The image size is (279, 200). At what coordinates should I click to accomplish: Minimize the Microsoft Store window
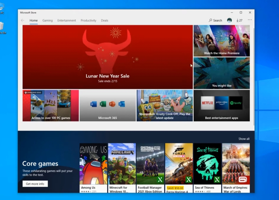[232, 12]
